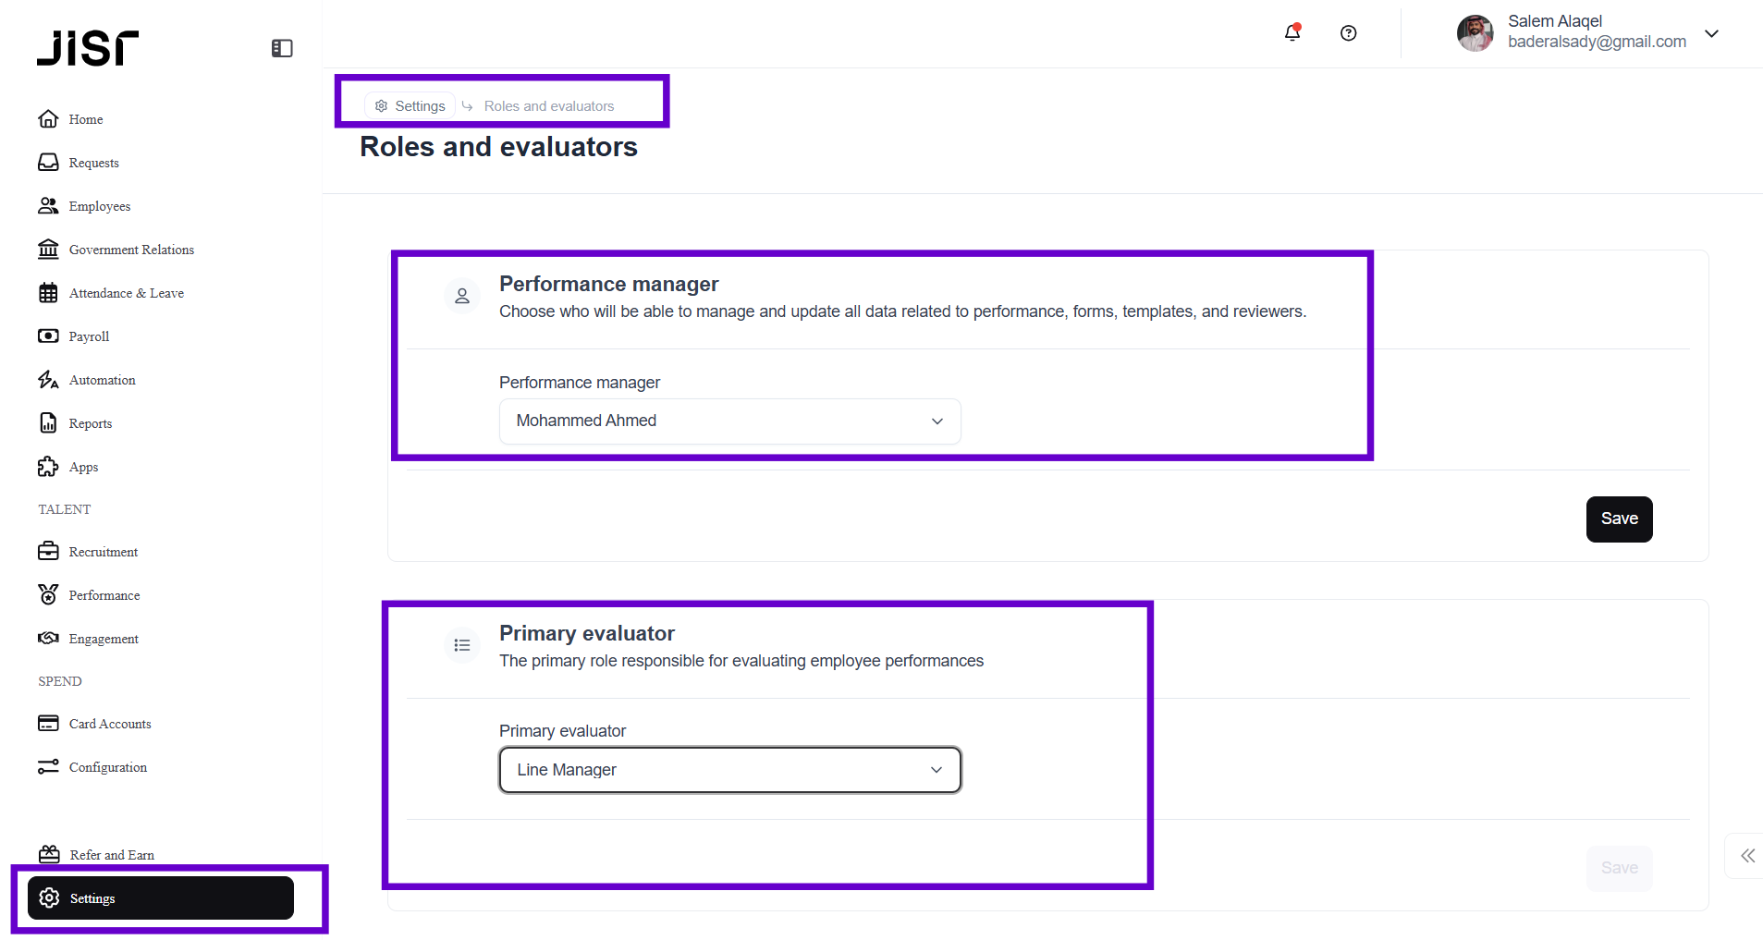
Task: Click the Settings breadcrumb link
Action: click(411, 106)
